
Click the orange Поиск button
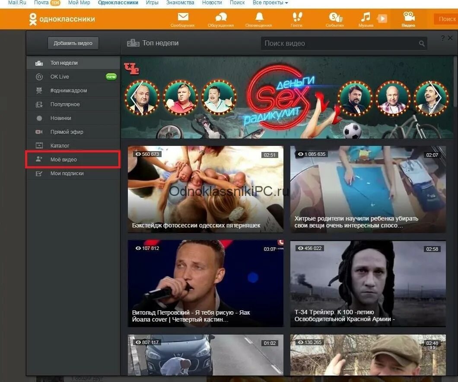pos(446,19)
